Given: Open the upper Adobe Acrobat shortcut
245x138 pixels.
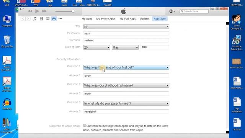Looking at the screenshot, I should [7, 64].
